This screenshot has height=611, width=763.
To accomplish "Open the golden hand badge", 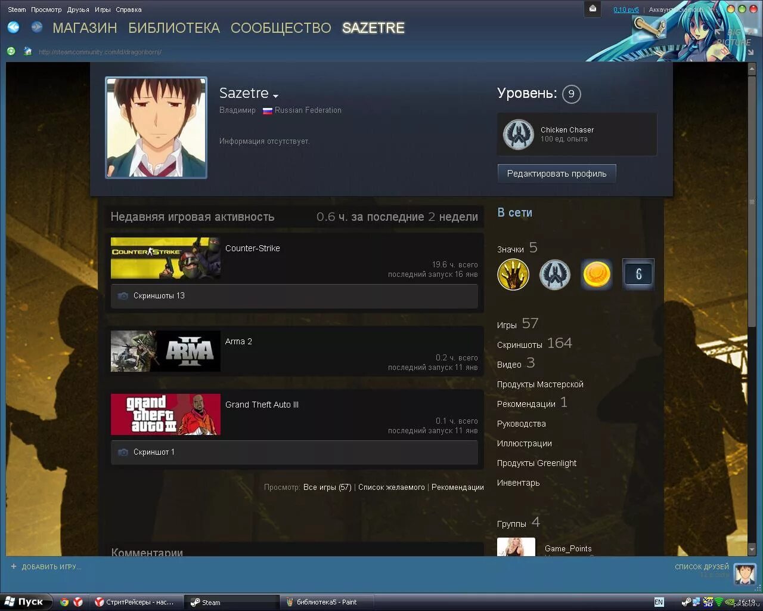I will [x=513, y=274].
